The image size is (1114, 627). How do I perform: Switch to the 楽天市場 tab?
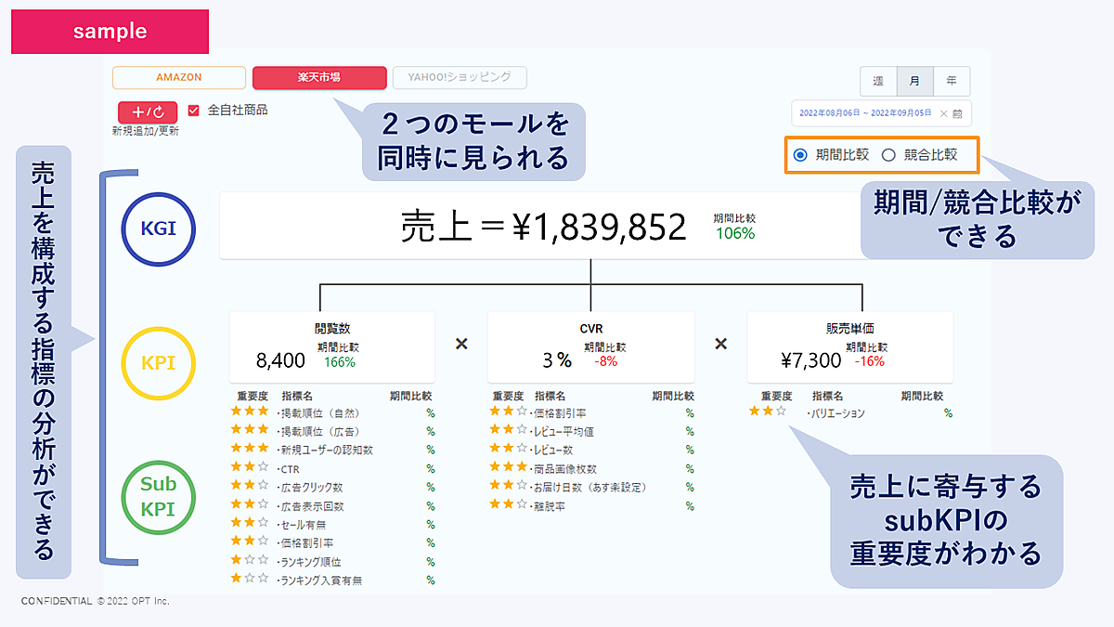[319, 77]
